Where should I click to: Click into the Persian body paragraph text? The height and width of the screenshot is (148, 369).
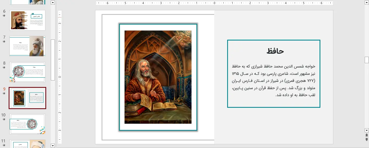pos(273,80)
